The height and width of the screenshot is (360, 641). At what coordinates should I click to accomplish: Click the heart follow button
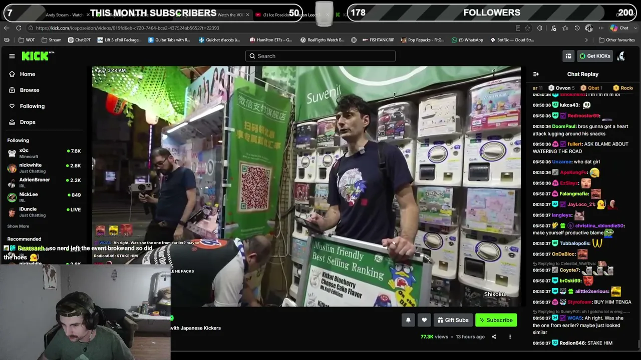tap(424, 320)
